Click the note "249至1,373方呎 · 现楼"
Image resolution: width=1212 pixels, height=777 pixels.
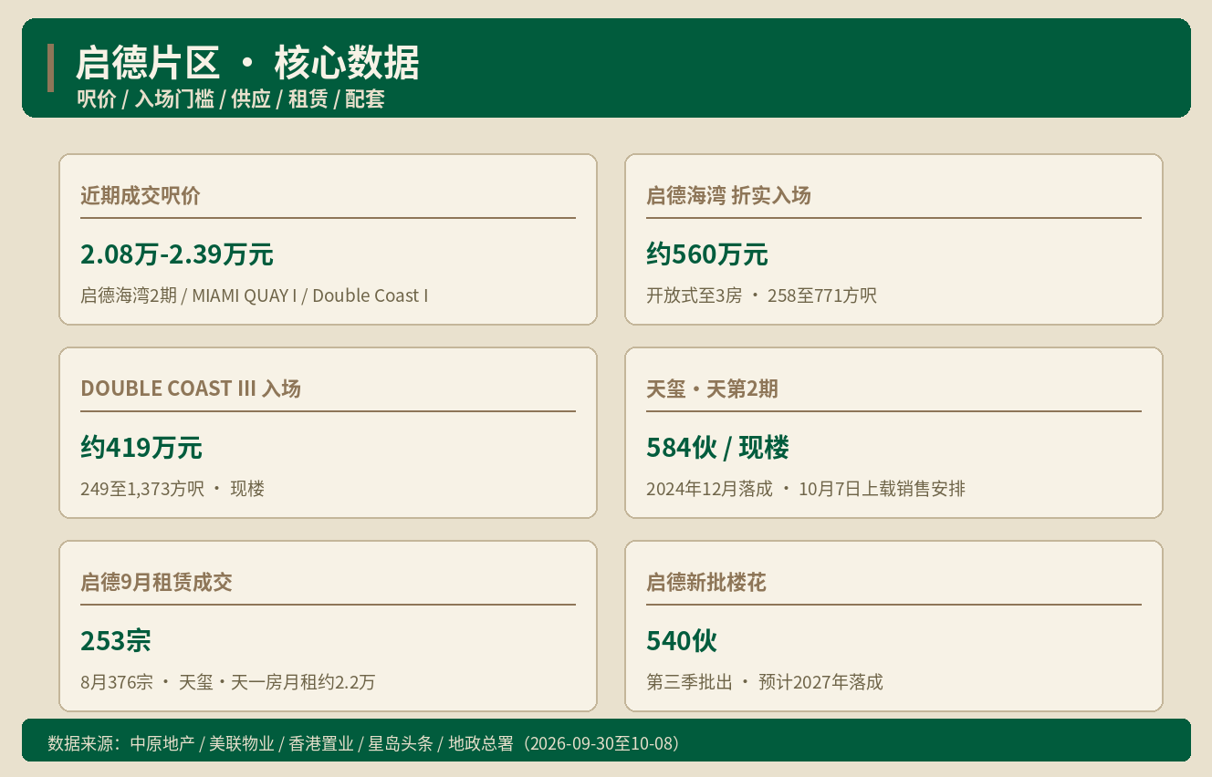[x=172, y=489]
